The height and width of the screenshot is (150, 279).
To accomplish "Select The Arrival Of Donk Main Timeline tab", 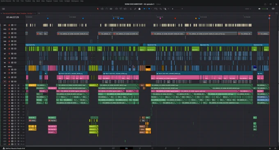I will click(x=18, y=14).
